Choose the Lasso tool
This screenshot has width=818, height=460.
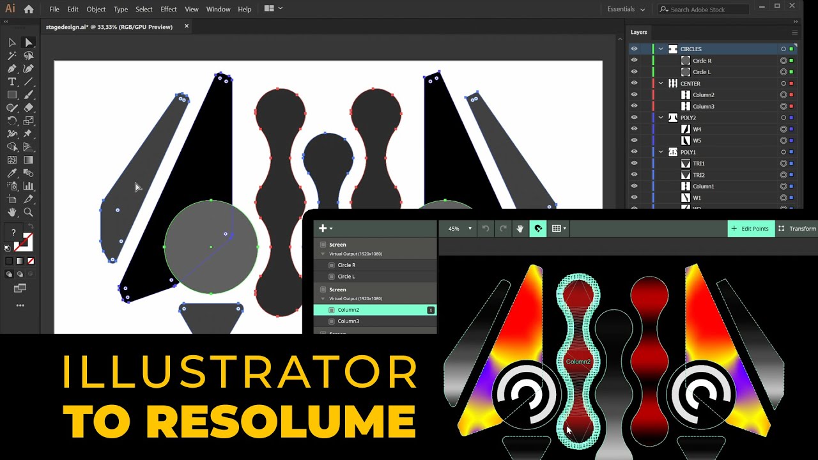(28, 56)
